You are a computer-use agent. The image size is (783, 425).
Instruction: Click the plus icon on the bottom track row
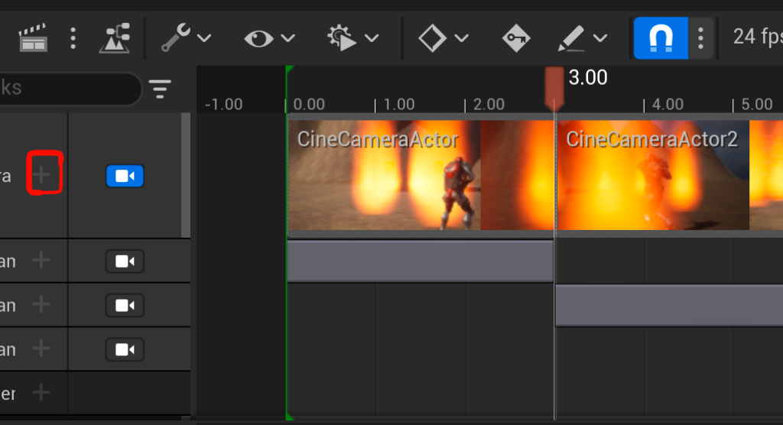click(x=41, y=393)
